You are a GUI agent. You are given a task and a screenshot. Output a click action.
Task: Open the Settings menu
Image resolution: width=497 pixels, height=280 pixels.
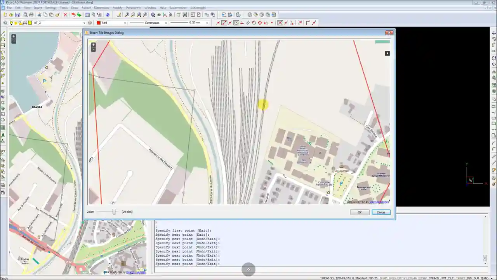(x=50, y=7)
